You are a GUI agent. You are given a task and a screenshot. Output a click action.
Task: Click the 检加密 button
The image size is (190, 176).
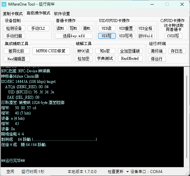[84, 59]
